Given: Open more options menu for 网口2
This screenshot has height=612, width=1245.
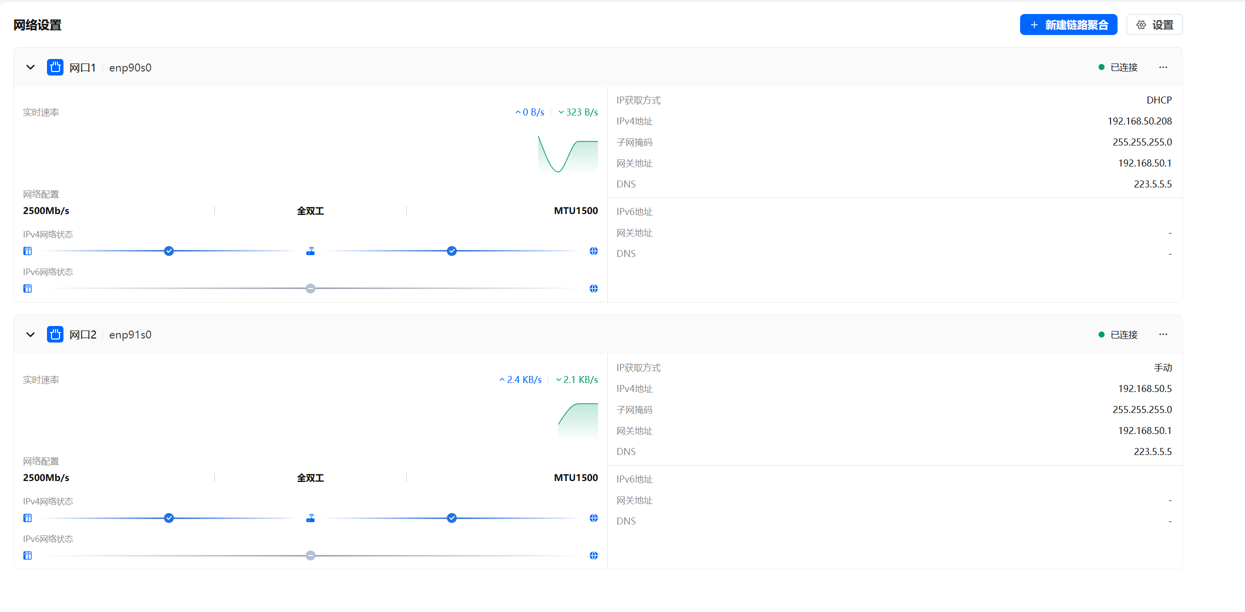Looking at the screenshot, I should point(1163,334).
